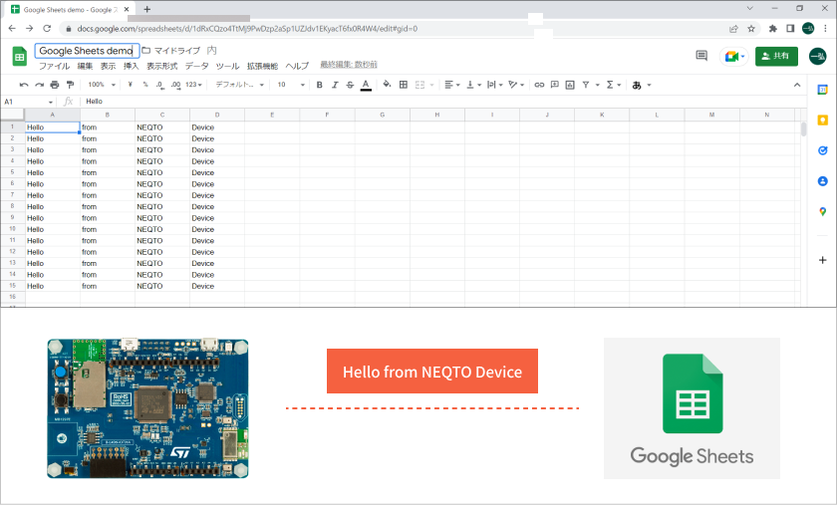Format as yen currency
Screen dimensions: 837x505
click(x=131, y=85)
